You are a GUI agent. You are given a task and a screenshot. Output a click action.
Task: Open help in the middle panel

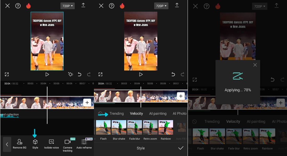[x=112, y=6]
